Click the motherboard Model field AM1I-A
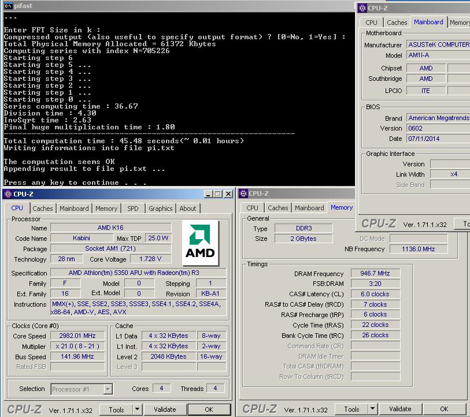This screenshot has height=417, width=470. pyautogui.click(x=438, y=55)
